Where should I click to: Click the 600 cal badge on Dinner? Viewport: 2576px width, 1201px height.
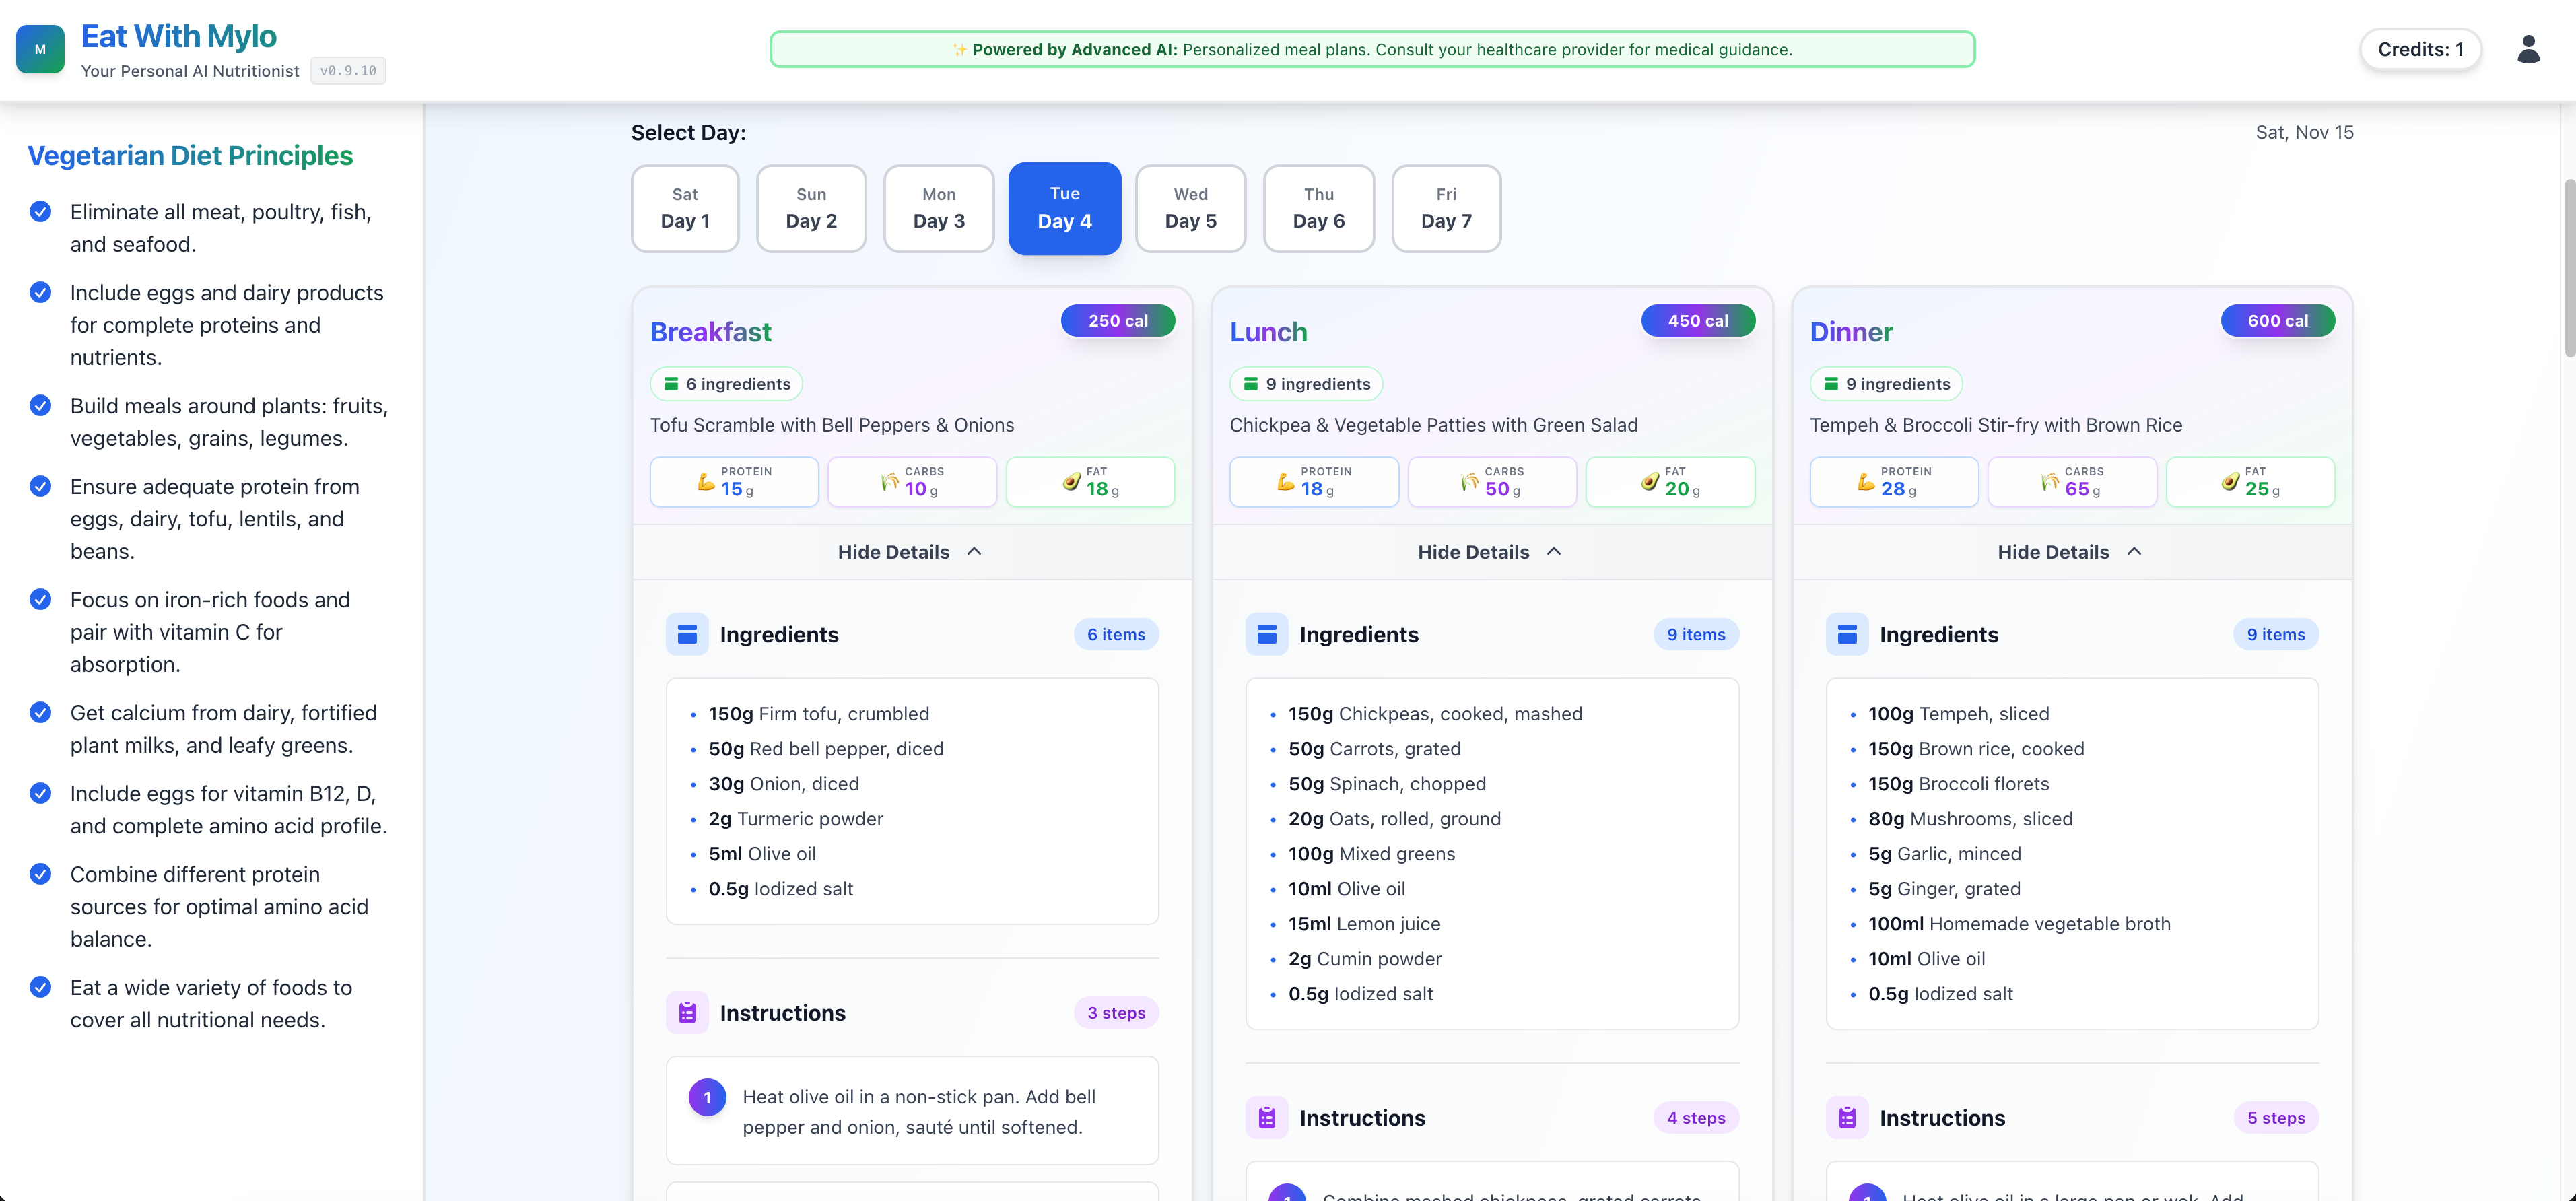(2278, 320)
